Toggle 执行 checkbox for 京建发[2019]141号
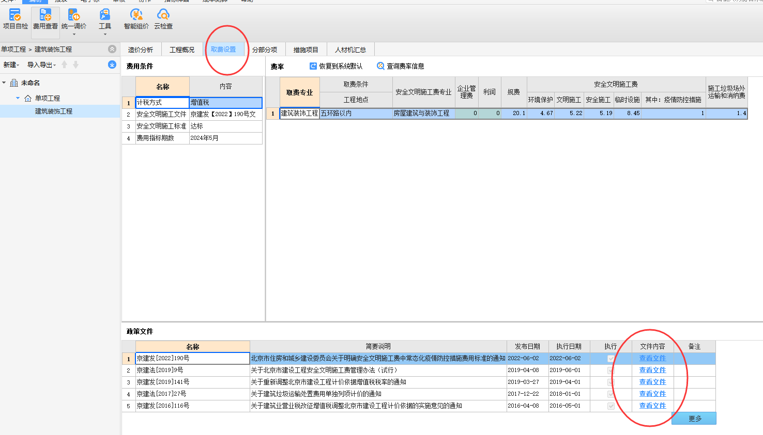The image size is (763, 435). (x=611, y=382)
